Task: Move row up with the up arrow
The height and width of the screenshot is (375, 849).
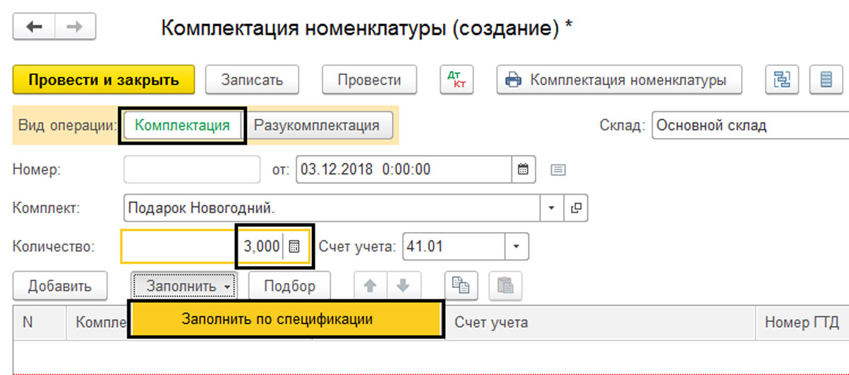Action: tap(370, 286)
